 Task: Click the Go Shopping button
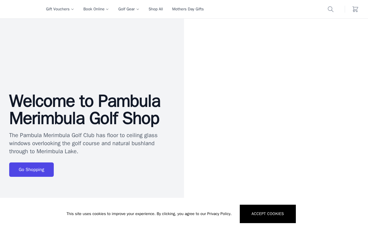tap(31, 170)
